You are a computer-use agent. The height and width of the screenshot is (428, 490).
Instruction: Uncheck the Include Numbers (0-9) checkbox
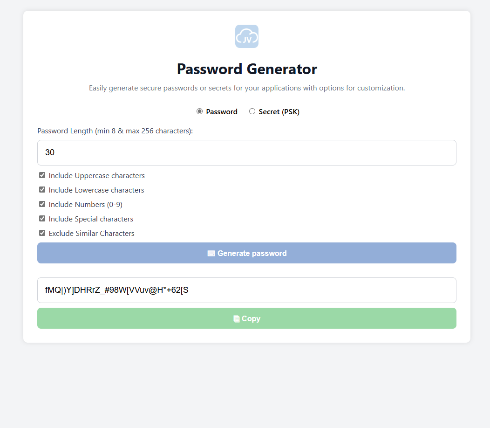[x=42, y=204]
